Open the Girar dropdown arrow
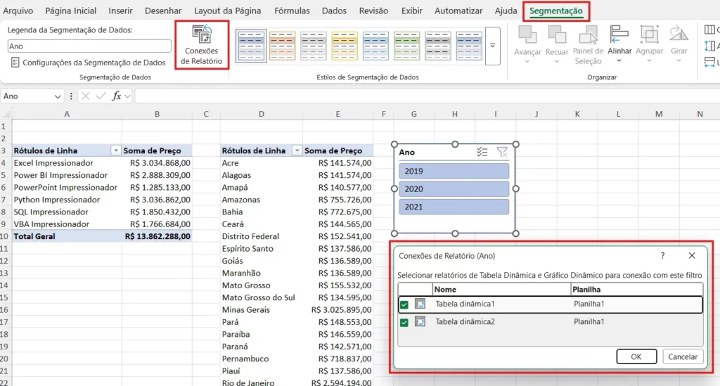The image size is (720, 386). pyautogui.click(x=679, y=60)
